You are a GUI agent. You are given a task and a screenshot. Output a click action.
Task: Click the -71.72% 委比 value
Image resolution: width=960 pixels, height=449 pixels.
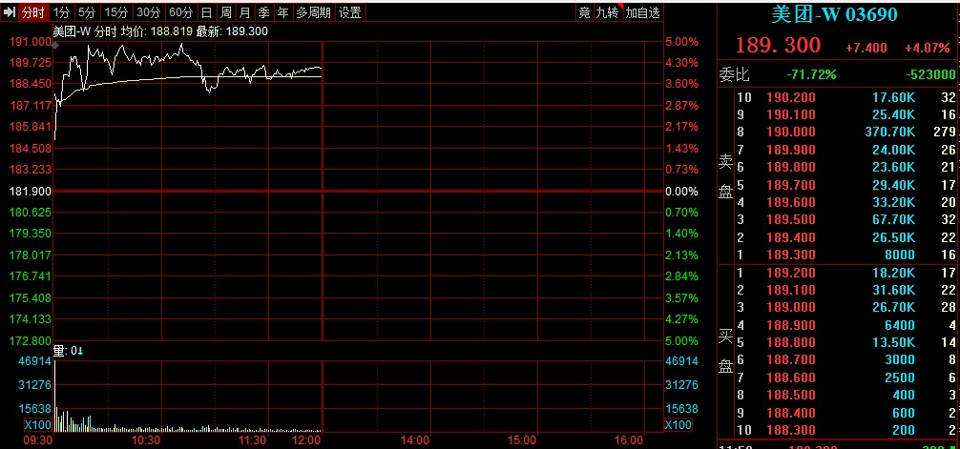[810, 75]
